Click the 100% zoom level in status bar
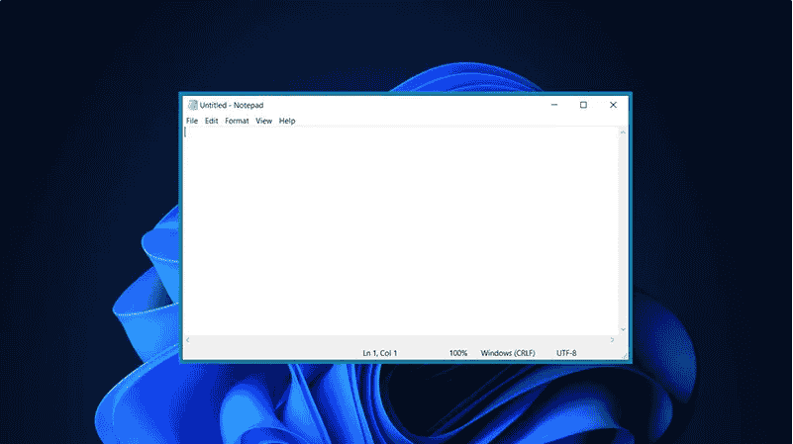Viewport: 793px width, 444px height. (458, 353)
